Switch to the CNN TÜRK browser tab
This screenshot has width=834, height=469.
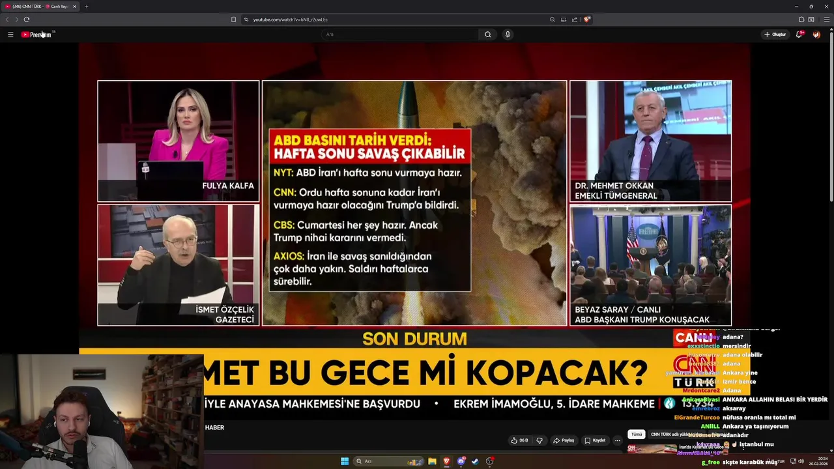[x=40, y=7]
